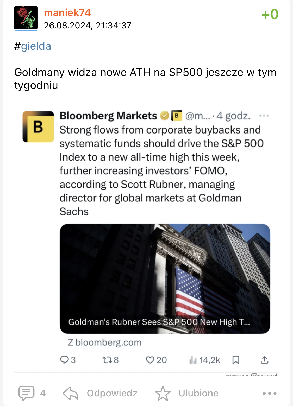Click the tweet reply bubble icon

pyautogui.click(x=64, y=360)
